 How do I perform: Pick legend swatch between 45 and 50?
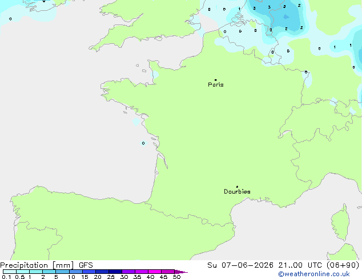click(168, 272)
